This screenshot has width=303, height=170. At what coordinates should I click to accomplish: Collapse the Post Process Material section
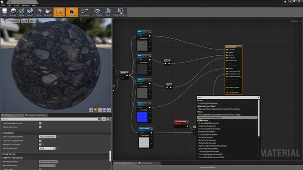(2, 158)
